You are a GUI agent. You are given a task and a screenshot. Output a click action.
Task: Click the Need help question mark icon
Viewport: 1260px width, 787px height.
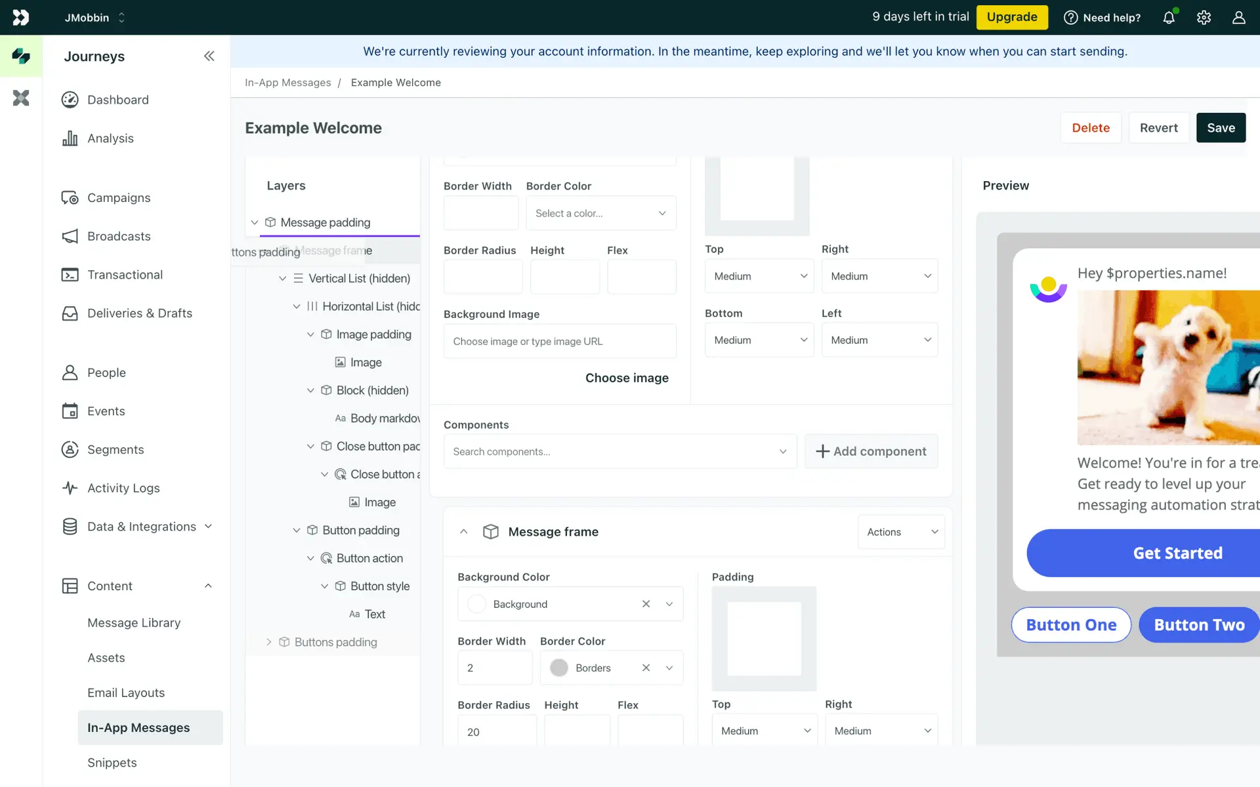click(x=1070, y=18)
